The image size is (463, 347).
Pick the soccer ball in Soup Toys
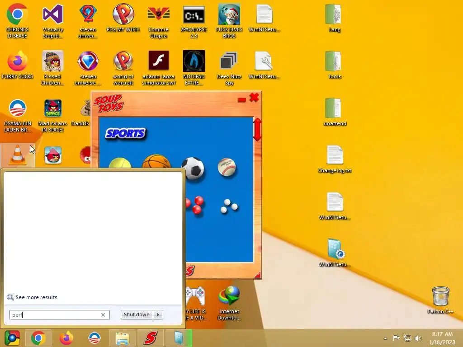click(193, 169)
